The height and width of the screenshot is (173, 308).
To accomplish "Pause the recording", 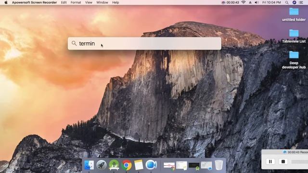I will pos(270,161).
